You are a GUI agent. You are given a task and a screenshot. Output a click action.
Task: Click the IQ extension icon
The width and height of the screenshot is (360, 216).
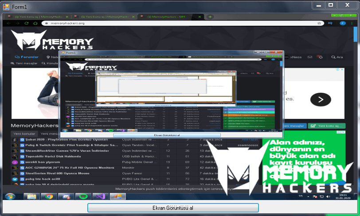coord(330,23)
